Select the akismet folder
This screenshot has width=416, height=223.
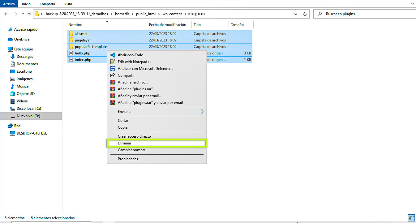(81, 34)
